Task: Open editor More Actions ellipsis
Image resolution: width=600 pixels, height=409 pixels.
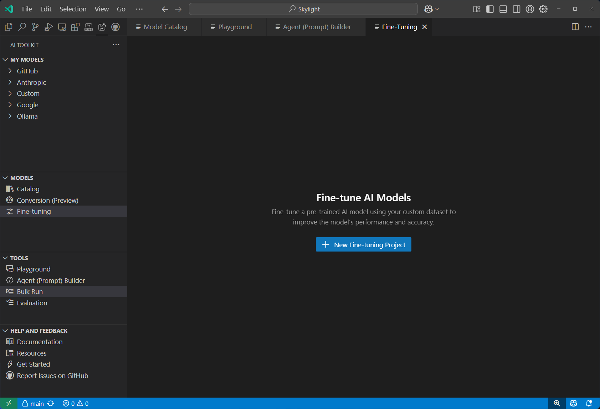Action: (x=589, y=27)
